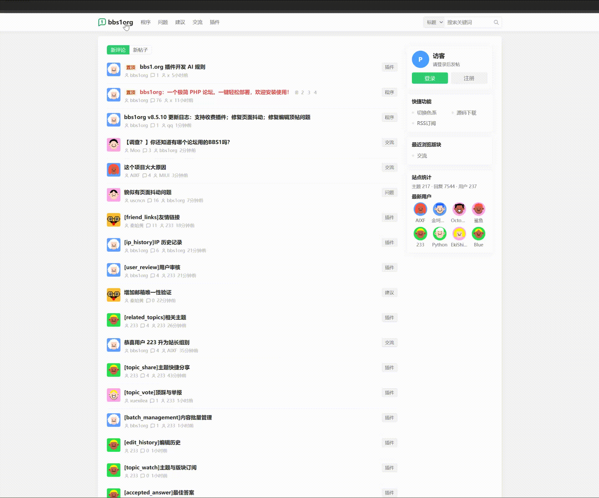Open Blue user avatar in 最新用户
The height and width of the screenshot is (498, 599).
click(x=479, y=233)
